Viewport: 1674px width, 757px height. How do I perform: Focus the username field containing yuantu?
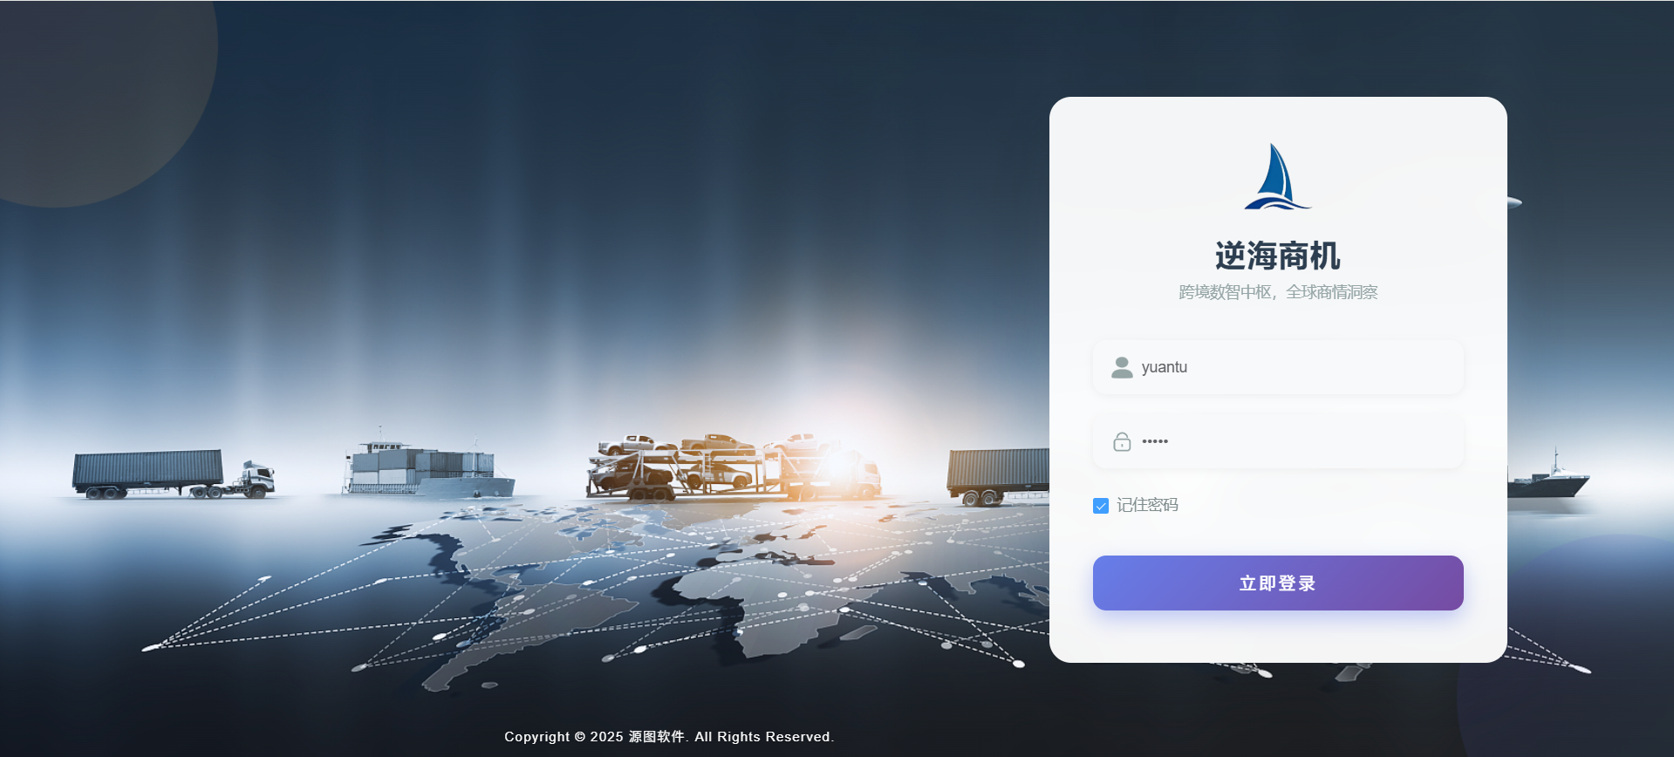[1278, 367]
